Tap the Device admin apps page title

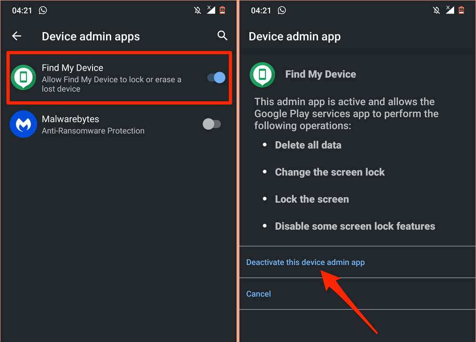tap(91, 36)
